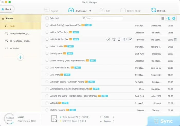Image resolution: width=180 pixels, height=126 pixels.
Task: Add A Little Bit Too Fast to playlist
Action: point(114,39)
